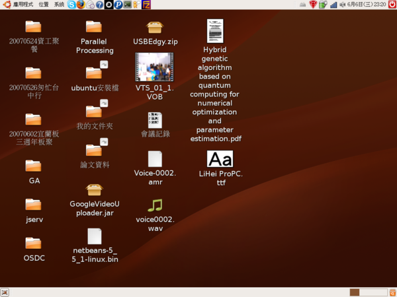
Task: Open the 系統 system menu
Action: 59,5
